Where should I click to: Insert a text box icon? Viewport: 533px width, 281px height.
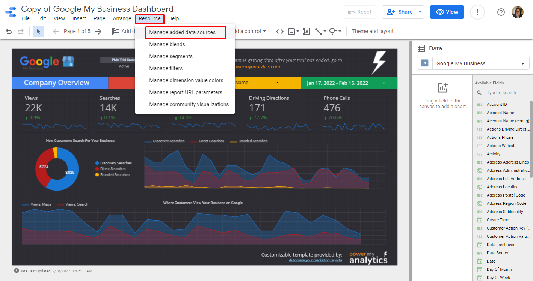pos(307,32)
